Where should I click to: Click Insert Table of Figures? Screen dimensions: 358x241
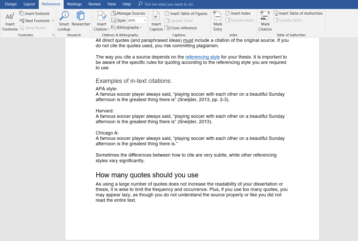click(186, 14)
